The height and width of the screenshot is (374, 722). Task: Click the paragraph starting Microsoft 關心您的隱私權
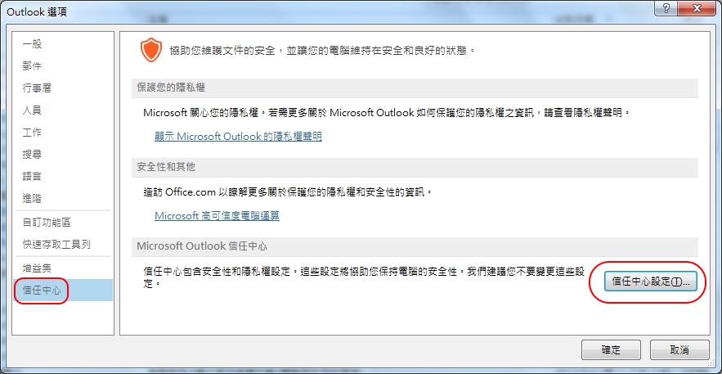pos(386,113)
